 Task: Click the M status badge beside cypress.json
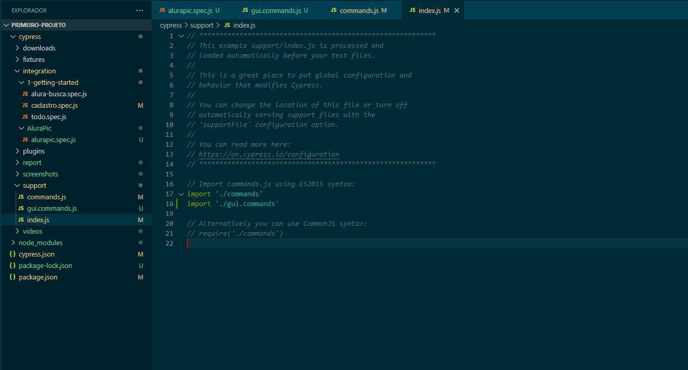pos(141,254)
